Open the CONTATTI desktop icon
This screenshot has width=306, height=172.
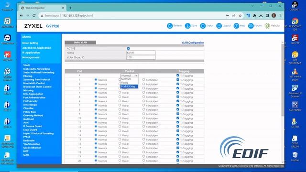click(x=295, y=6)
